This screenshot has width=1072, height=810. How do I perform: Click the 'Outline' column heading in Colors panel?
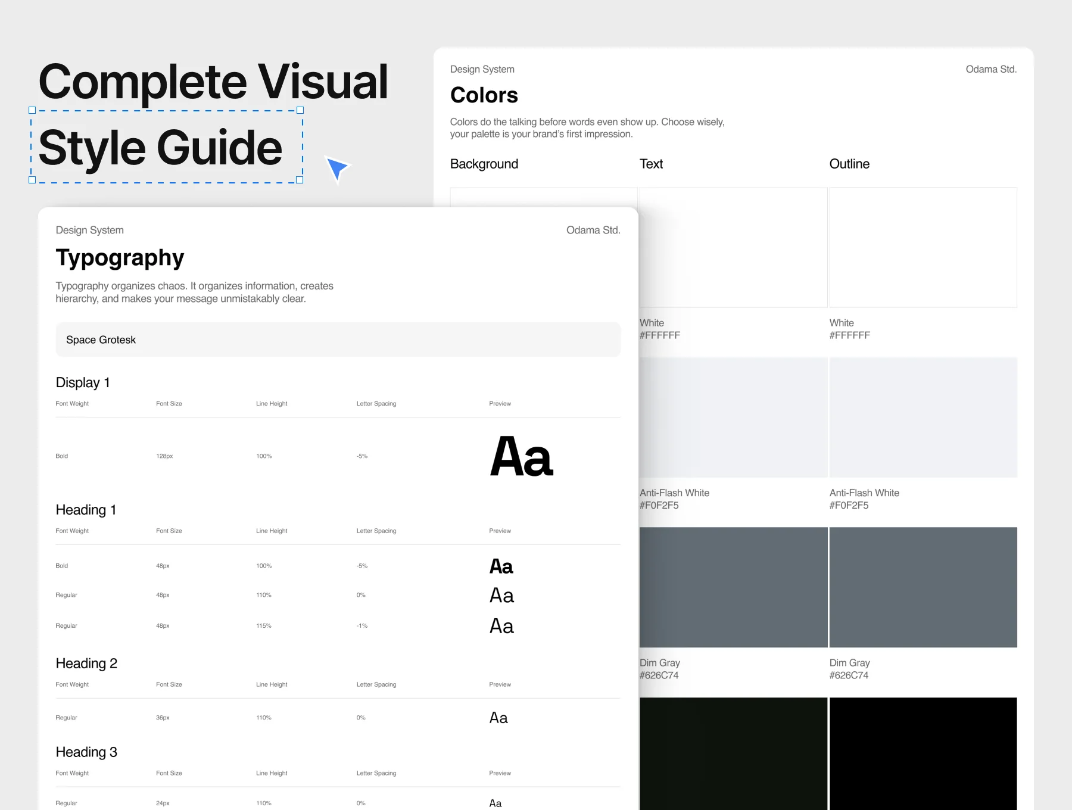[x=849, y=164]
